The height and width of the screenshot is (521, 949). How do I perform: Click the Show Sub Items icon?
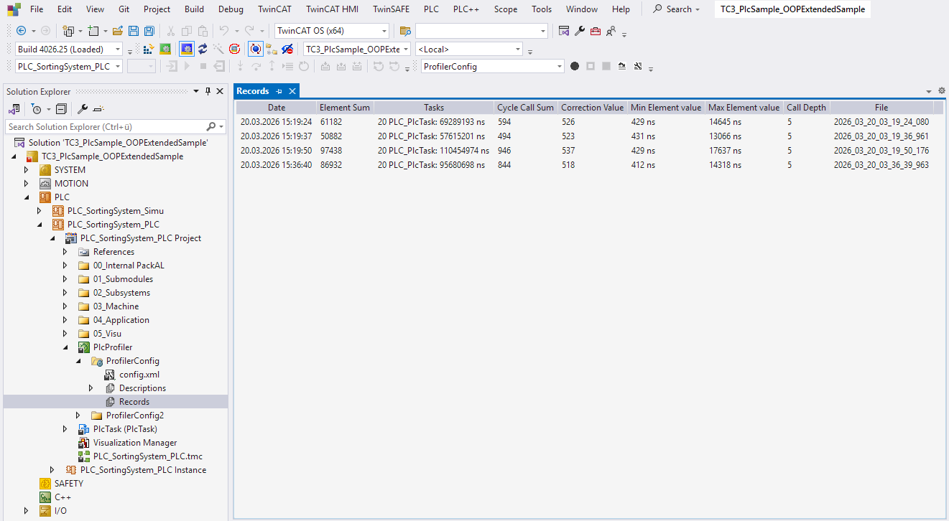[x=272, y=49]
